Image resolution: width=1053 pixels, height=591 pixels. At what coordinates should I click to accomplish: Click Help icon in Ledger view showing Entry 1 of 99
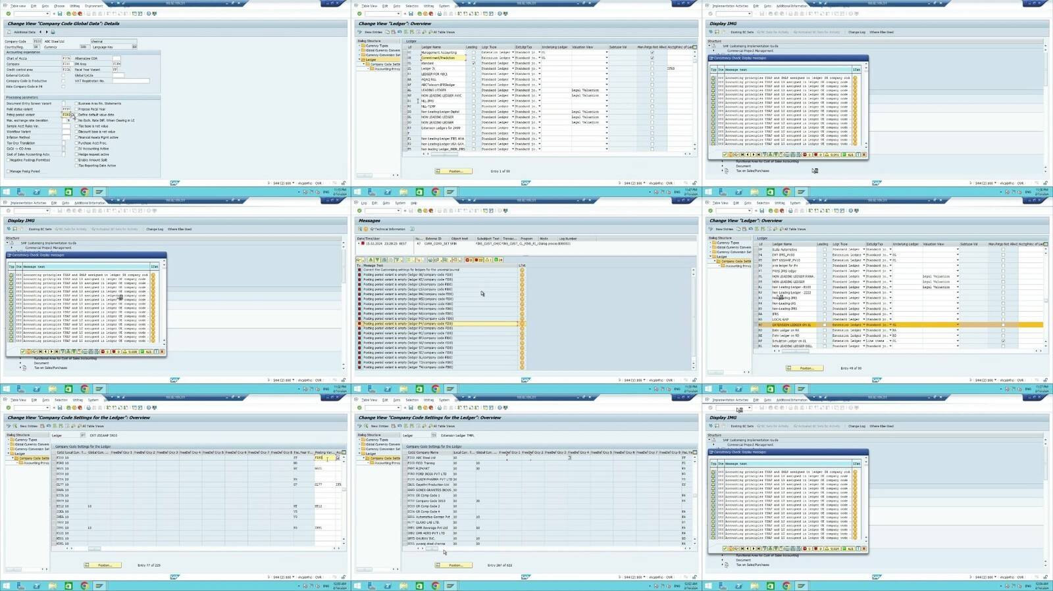click(x=500, y=13)
